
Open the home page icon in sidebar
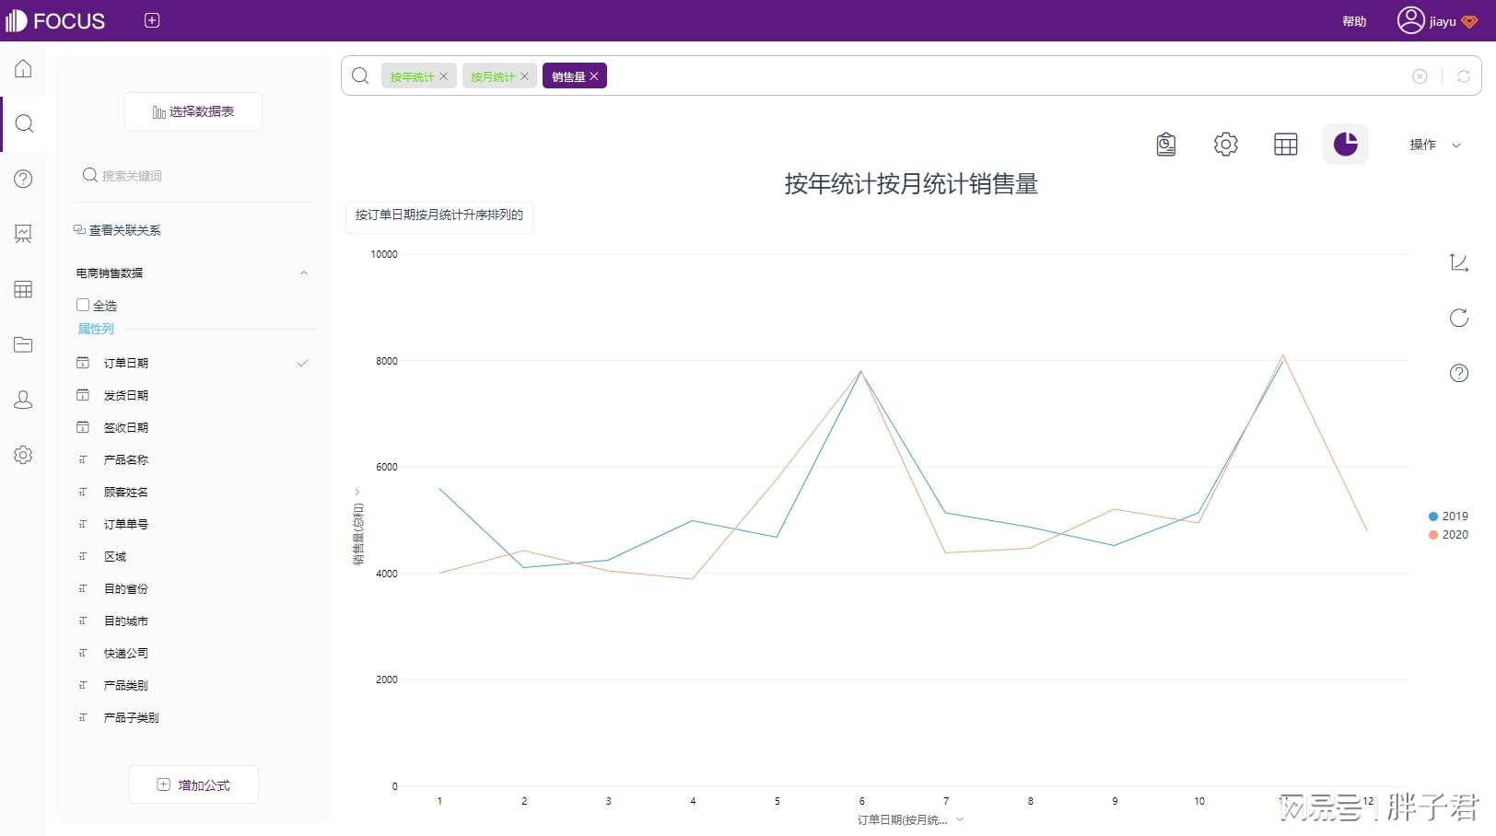[23, 69]
